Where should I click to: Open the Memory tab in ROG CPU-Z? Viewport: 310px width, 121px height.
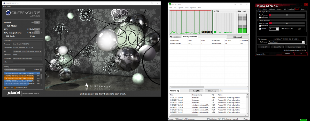(279, 9)
